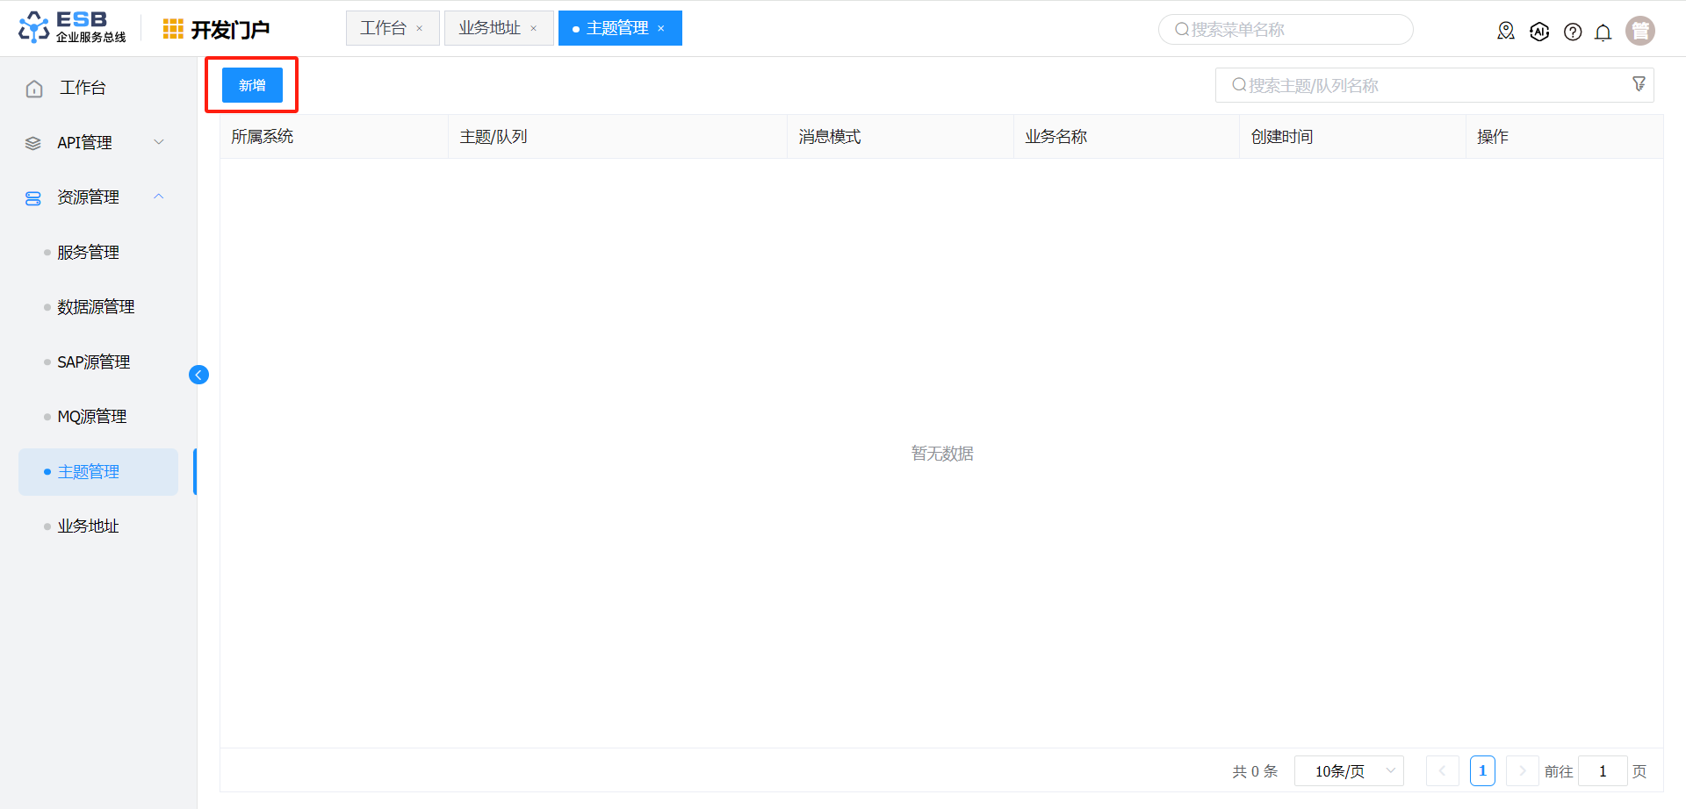Collapse the 资源管理 menu
The image size is (1686, 809).
click(x=159, y=197)
